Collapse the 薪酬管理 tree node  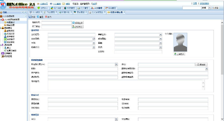pos(1,28)
